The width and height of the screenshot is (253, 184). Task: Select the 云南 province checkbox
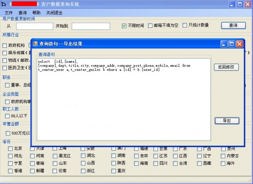55,171
